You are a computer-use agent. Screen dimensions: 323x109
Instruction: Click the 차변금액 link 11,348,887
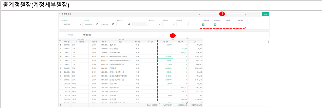tap(165, 57)
